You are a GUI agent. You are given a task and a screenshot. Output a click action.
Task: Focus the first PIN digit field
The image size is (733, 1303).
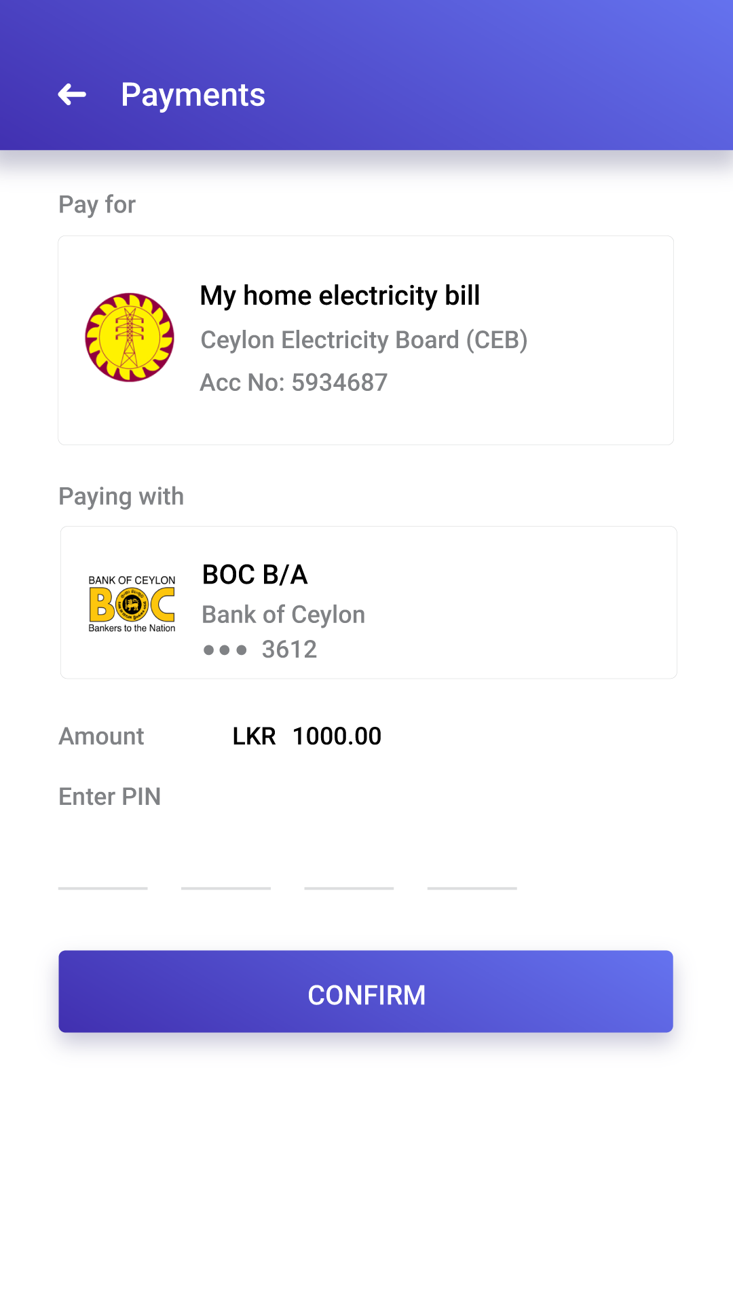tap(102, 869)
